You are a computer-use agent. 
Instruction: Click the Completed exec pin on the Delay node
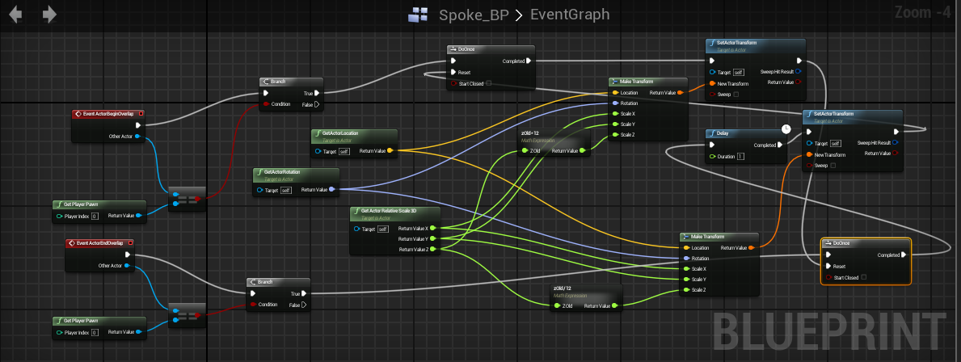780,145
